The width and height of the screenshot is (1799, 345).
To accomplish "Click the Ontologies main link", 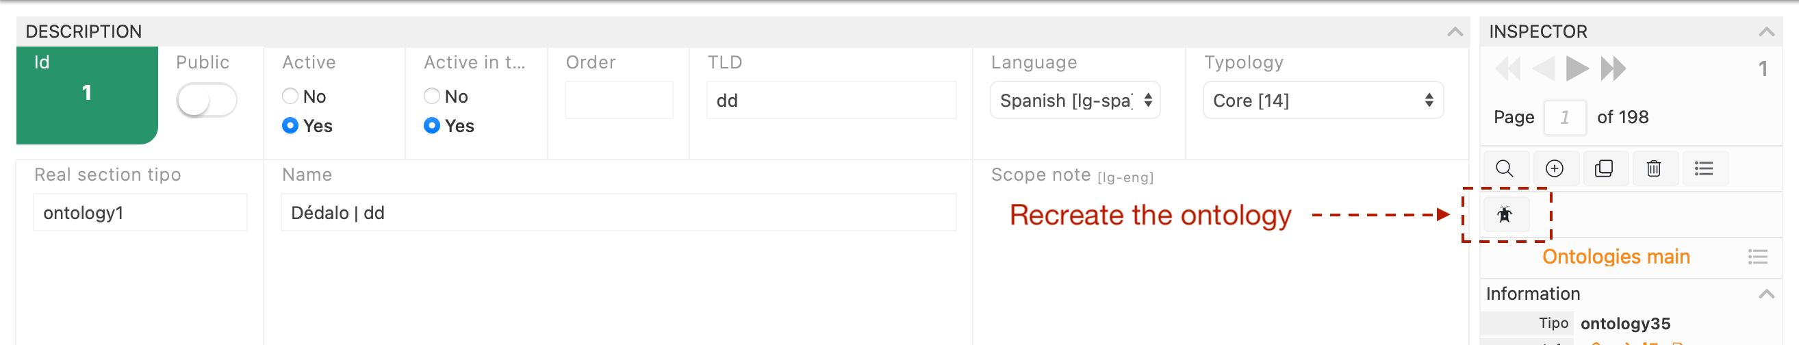I will (x=1616, y=257).
